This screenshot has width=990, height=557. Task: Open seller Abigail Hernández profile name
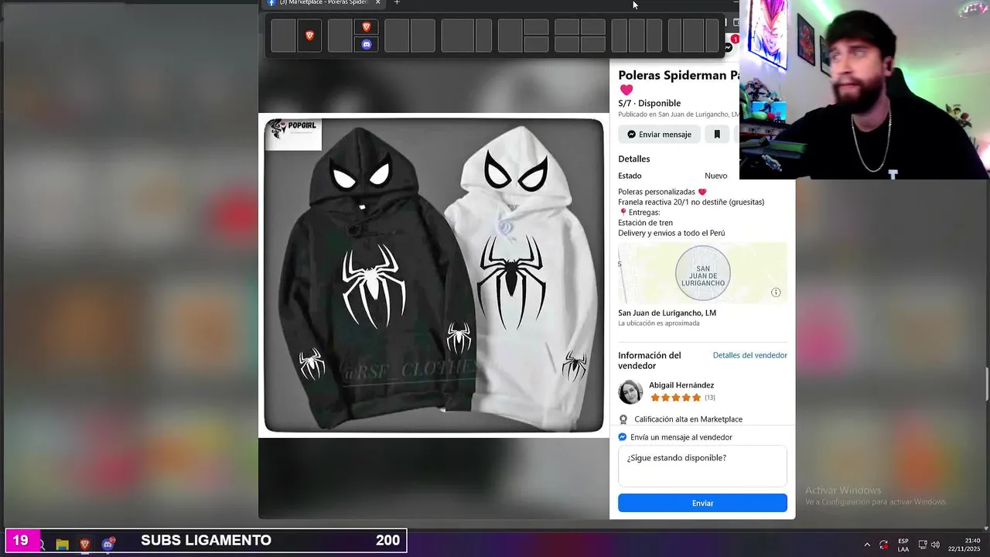[681, 385]
